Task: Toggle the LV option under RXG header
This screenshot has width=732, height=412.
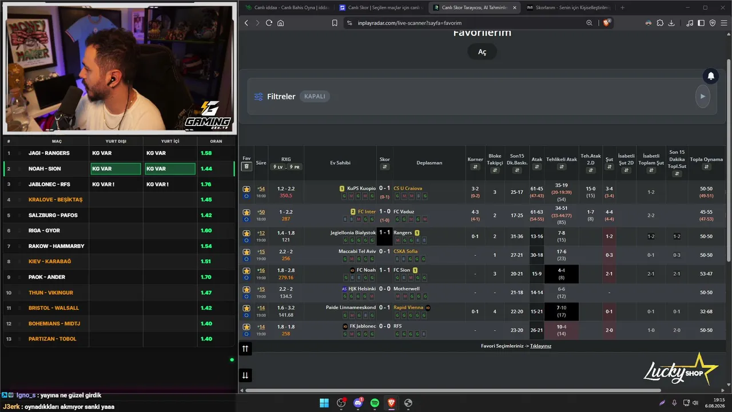Action: (x=279, y=167)
